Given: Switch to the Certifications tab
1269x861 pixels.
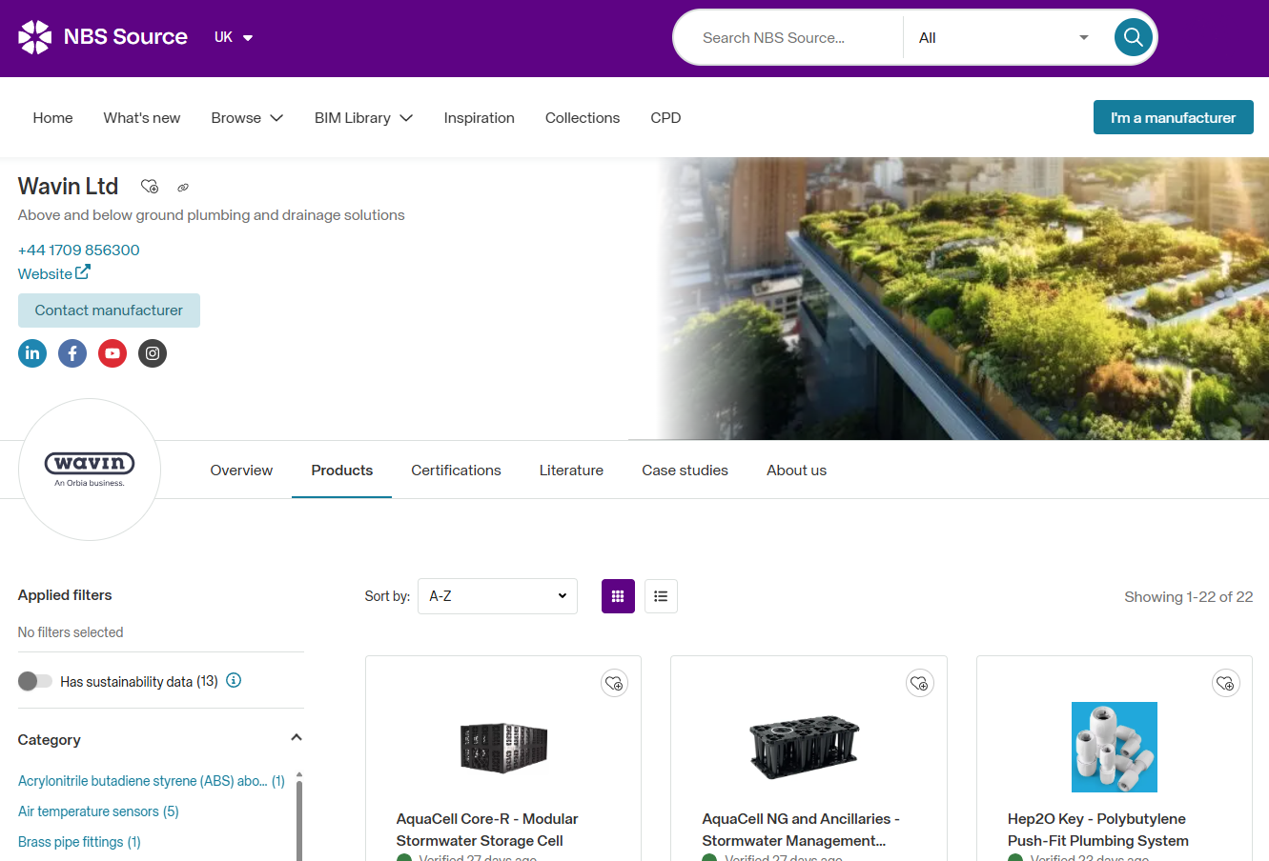Looking at the screenshot, I should click(456, 471).
